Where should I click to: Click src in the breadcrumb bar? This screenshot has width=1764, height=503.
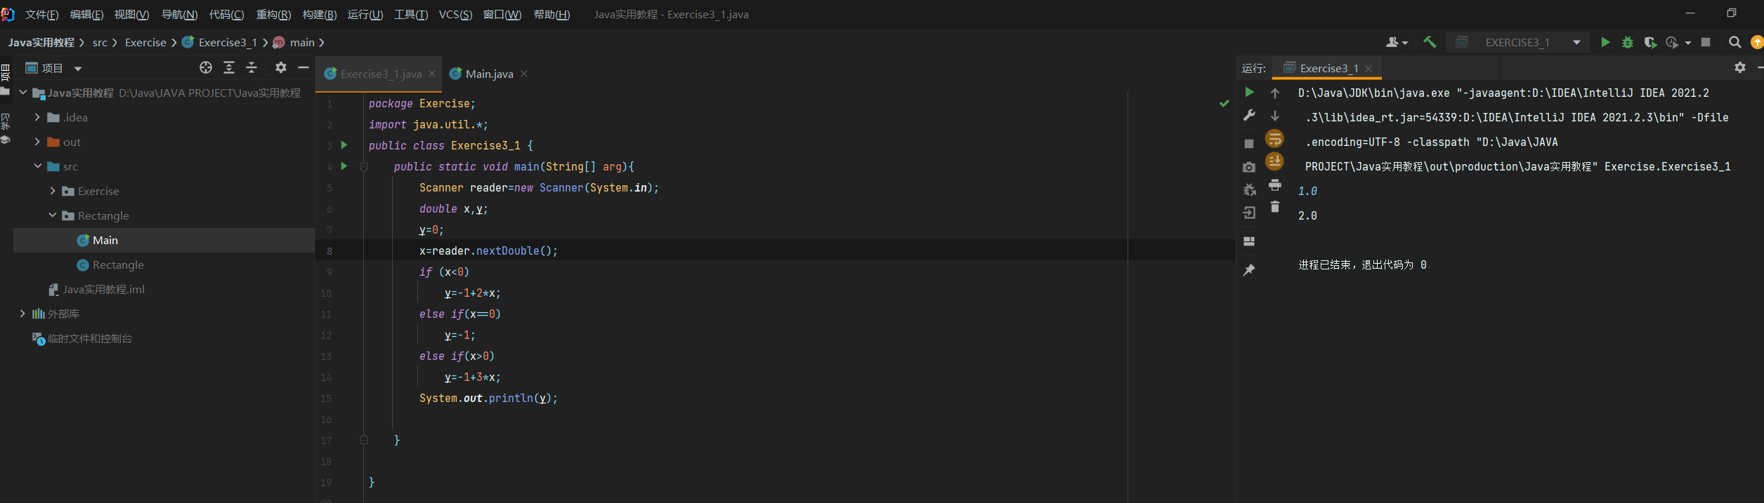pyautogui.click(x=100, y=42)
